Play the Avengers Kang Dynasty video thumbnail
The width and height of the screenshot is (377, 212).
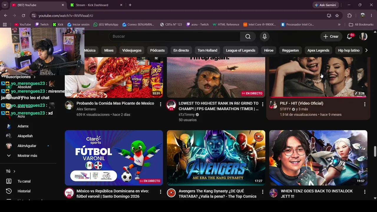point(216,158)
